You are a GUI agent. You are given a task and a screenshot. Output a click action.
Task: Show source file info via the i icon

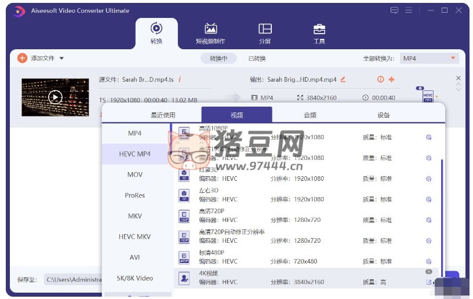click(x=180, y=79)
